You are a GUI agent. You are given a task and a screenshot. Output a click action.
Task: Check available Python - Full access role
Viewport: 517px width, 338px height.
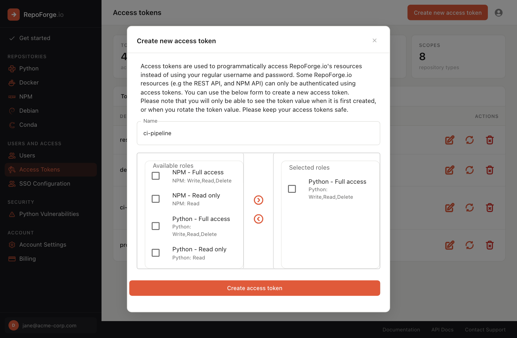156,226
